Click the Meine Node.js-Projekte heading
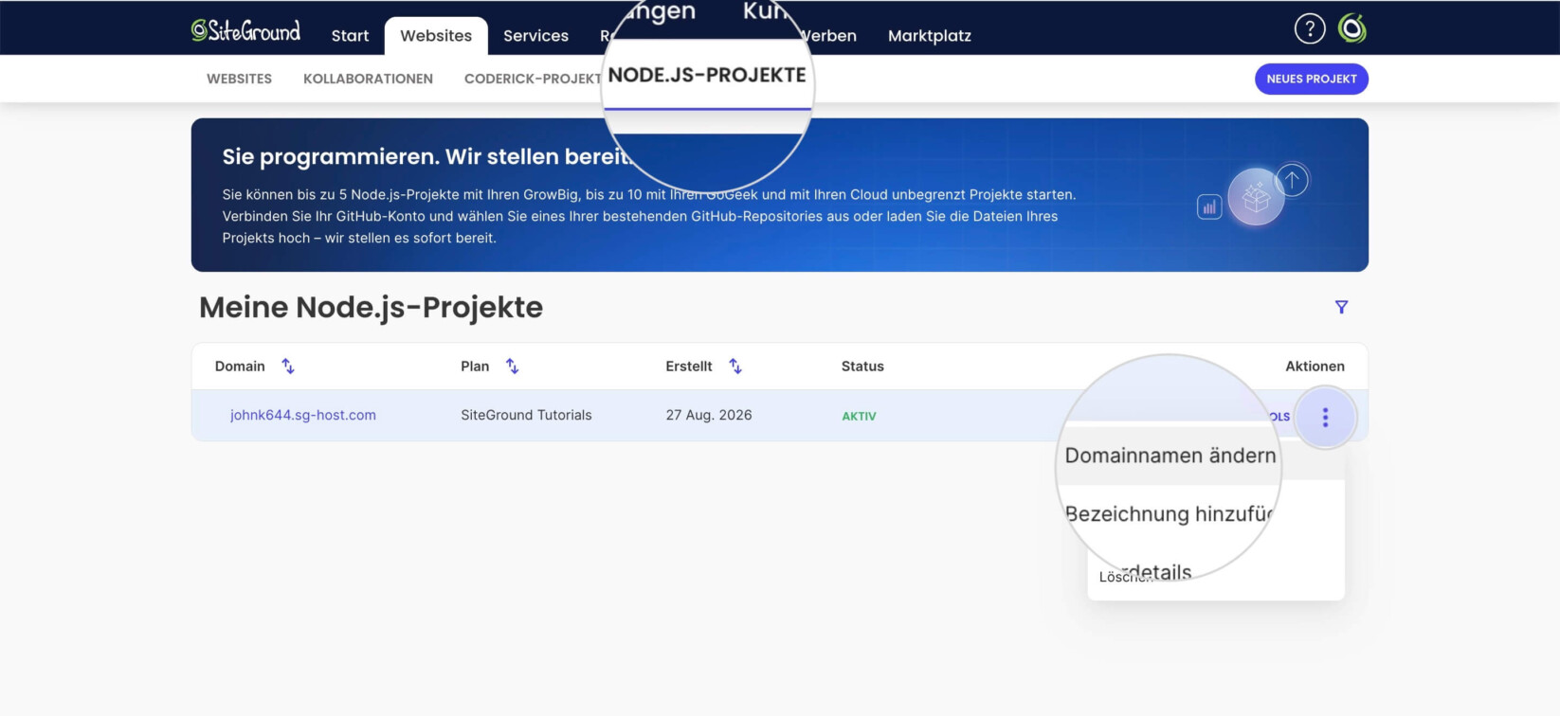The width and height of the screenshot is (1560, 716). pyautogui.click(x=371, y=308)
